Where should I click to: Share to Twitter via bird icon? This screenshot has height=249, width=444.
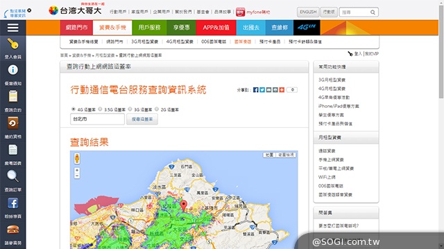(x=262, y=90)
